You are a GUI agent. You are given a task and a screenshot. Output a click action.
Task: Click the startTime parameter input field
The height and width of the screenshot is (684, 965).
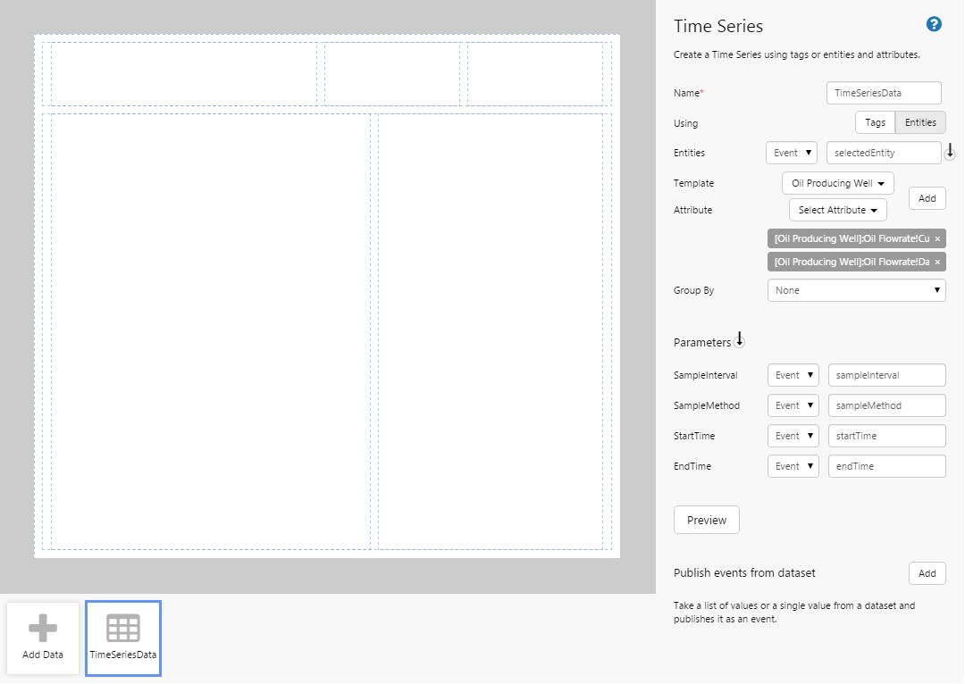(x=886, y=436)
